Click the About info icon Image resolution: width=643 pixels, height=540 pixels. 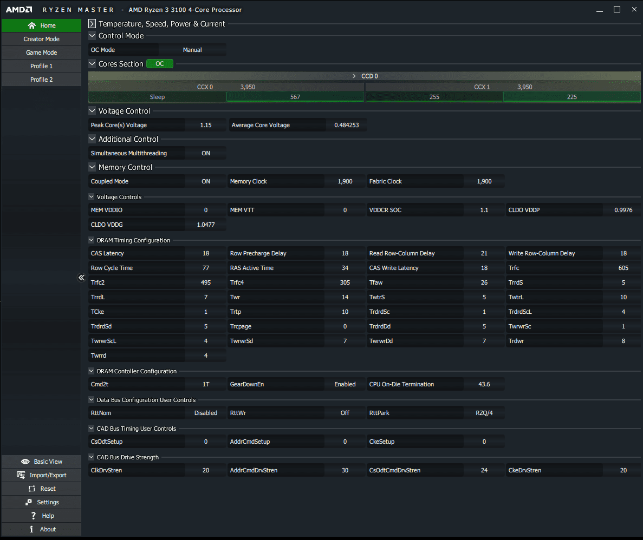pyautogui.click(x=31, y=529)
